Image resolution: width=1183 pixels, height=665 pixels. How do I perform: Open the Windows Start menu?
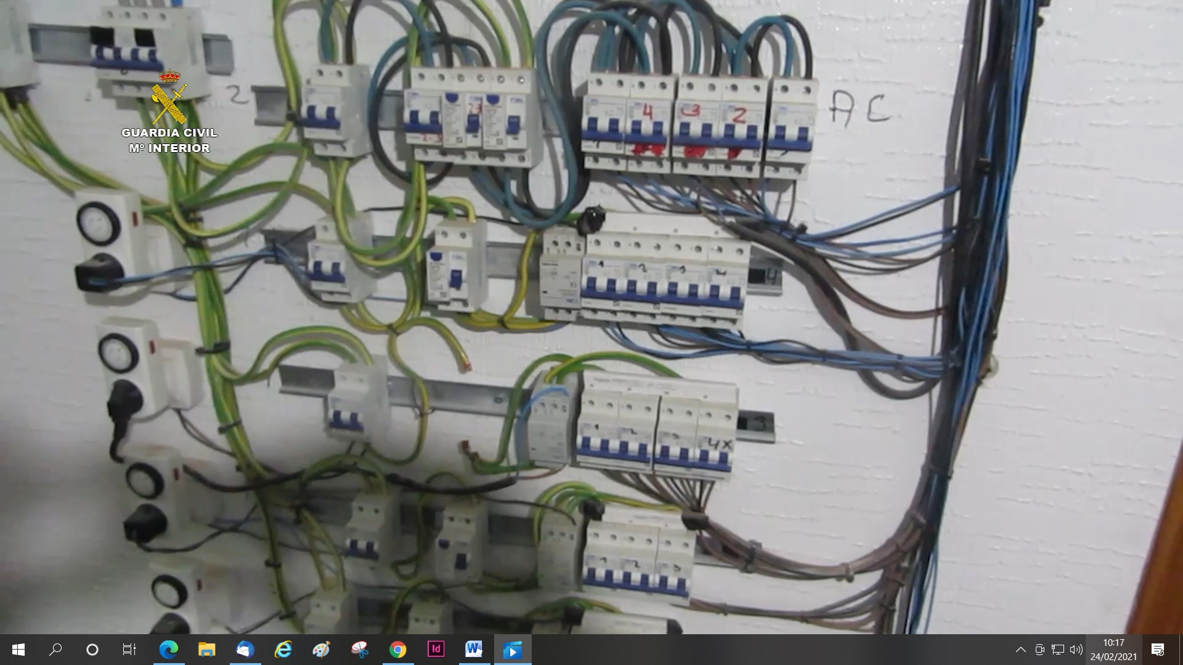coord(18,650)
